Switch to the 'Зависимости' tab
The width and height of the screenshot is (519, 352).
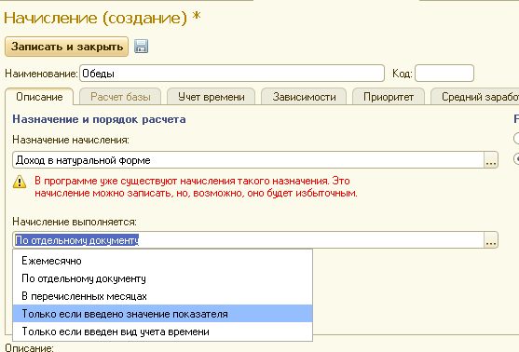tap(304, 97)
